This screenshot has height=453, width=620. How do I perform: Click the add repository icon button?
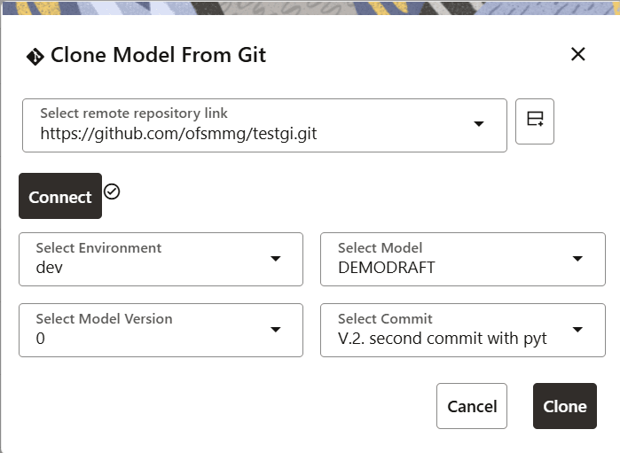[535, 121]
